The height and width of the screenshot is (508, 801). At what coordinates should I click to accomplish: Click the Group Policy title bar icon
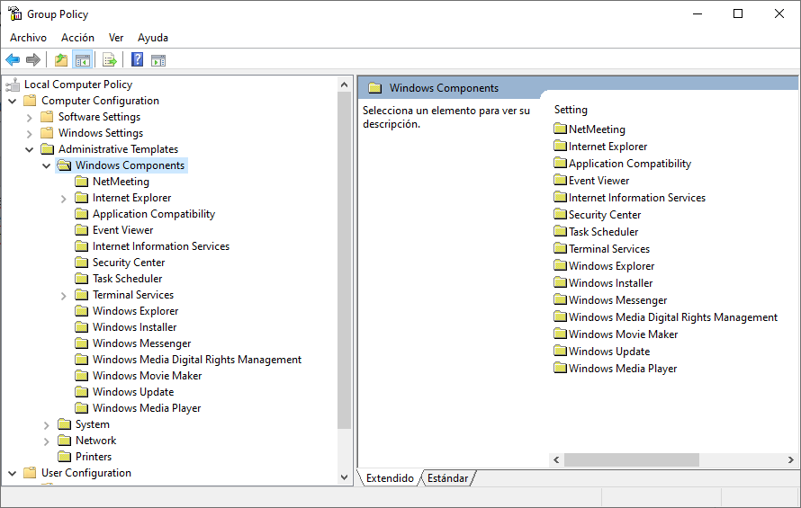(14, 13)
